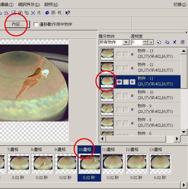This screenshot has height=189, width=188.
Task: Click the 透明度 value input field
Action: (137, 42)
